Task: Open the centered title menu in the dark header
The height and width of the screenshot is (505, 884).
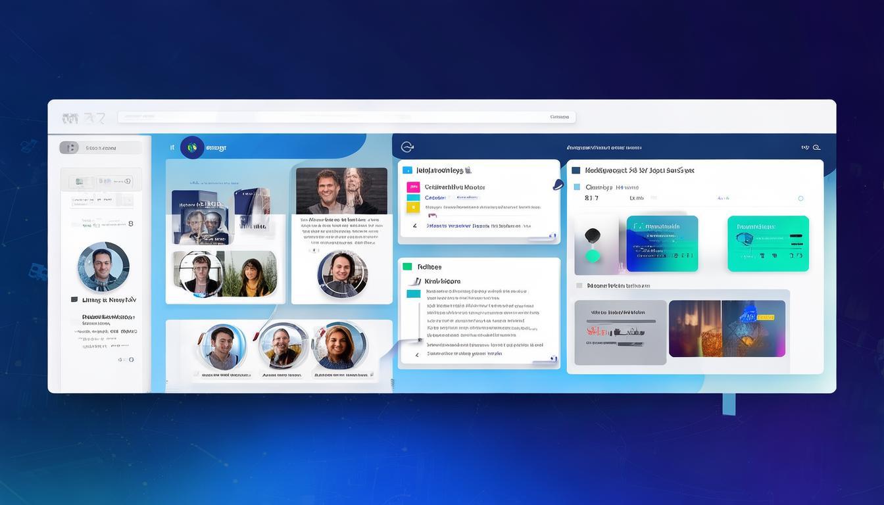Action: click(603, 148)
